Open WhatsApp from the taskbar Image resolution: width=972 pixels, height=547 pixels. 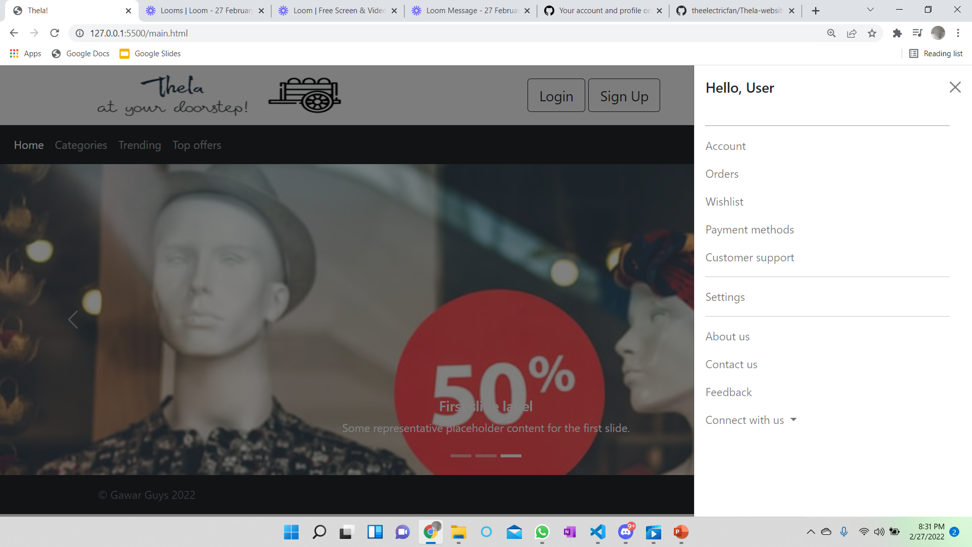[542, 532]
